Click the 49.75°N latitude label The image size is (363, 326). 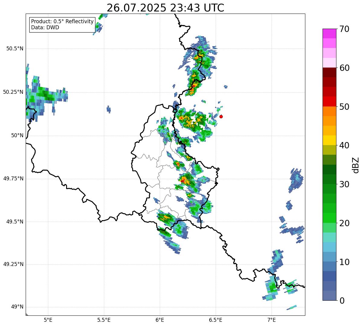click(13, 179)
